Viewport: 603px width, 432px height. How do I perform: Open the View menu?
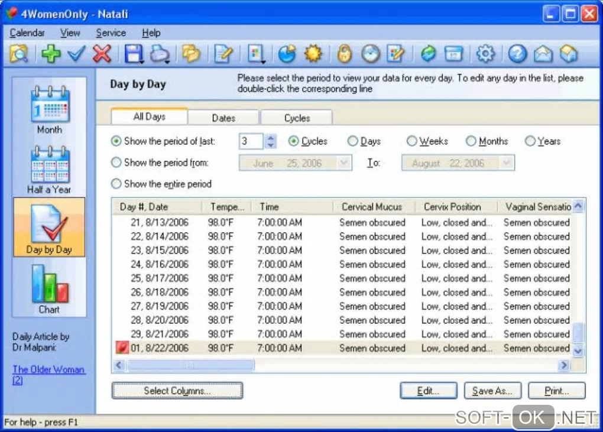(70, 33)
